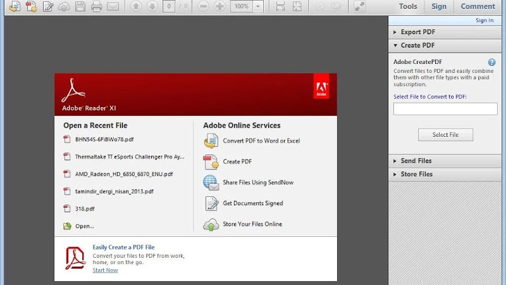Open AMD_Radeon_HD_6850_6870_ENU.pdf
The height and width of the screenshot is (285, 506).
pyautogui.click(x=124, y=174)
